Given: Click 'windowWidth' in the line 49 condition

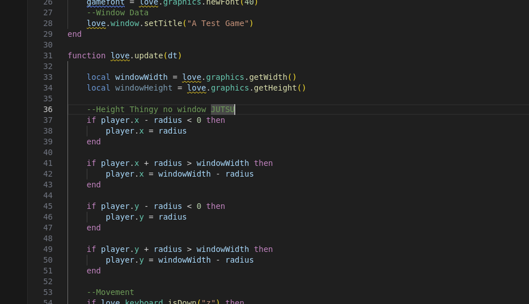Looking at the screenshot, I should [x=223, y=249].
